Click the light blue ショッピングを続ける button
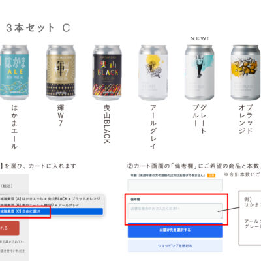The width and height of the screenshot is (261, 261). click(175, 246)
